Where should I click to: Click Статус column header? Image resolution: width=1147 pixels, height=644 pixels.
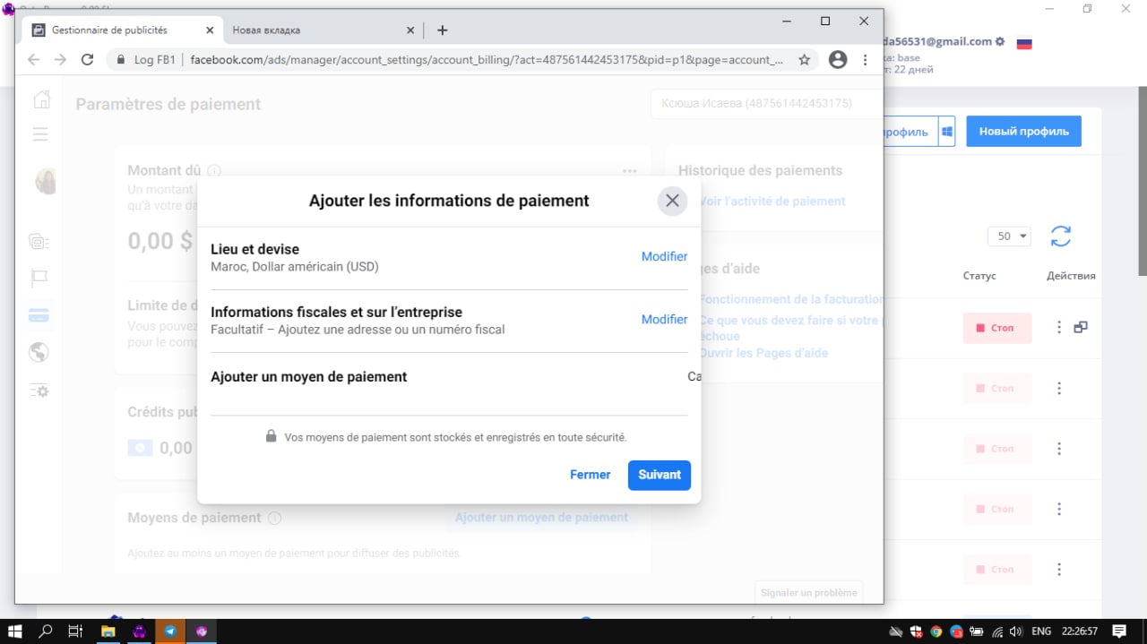[979, 276]
